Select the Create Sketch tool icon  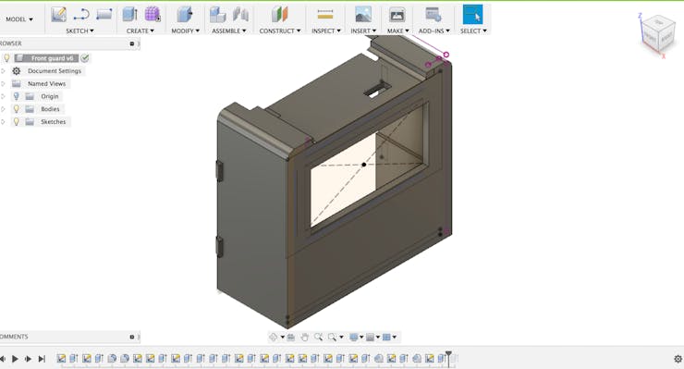[x=59, y=15]
